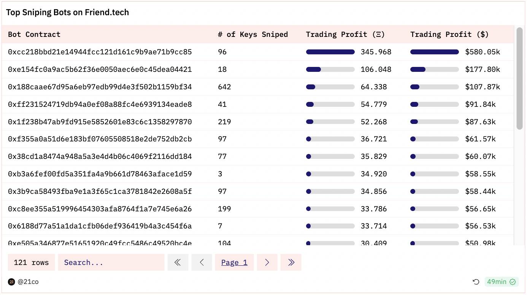
Task: Select the address 0xcc218bbd21e14944fcc121d161c9b9ae71b9cc85
Action: (x=100, y=52)
